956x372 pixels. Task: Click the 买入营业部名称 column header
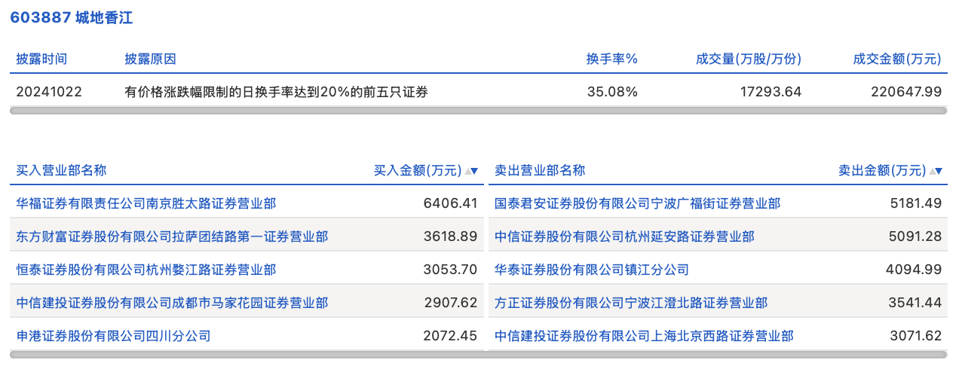coord(61,170)
